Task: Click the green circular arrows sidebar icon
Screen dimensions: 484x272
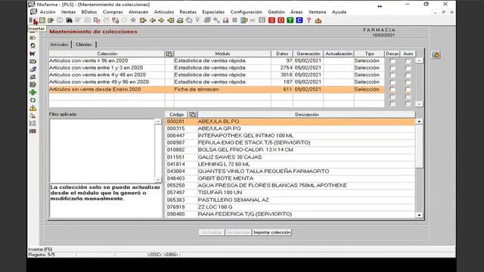Action: (33, 100)
